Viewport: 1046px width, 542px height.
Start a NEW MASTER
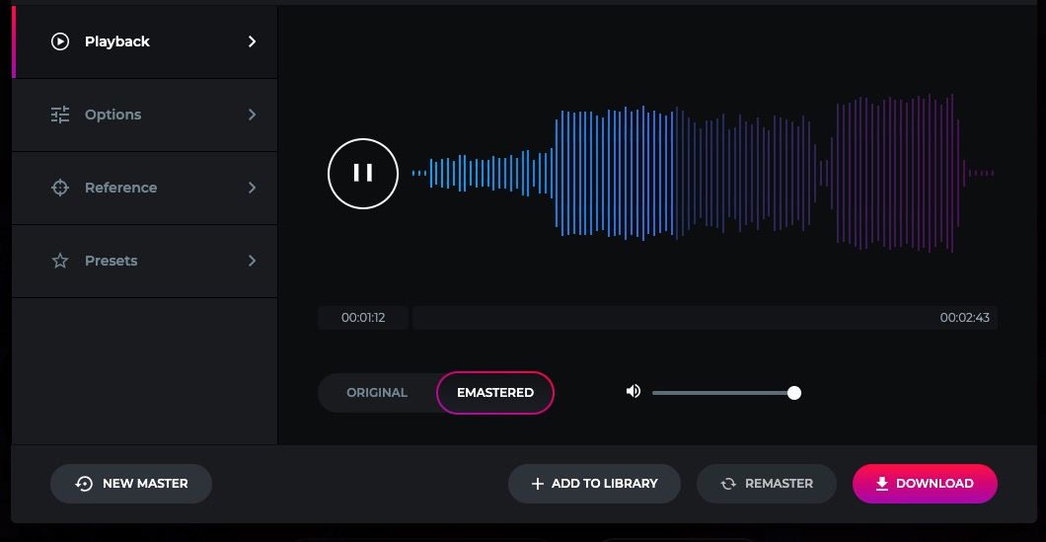click(131, 484)
